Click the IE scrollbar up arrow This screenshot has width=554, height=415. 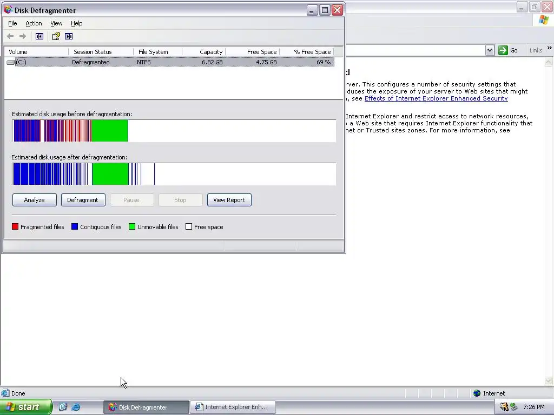click(549, 63)
